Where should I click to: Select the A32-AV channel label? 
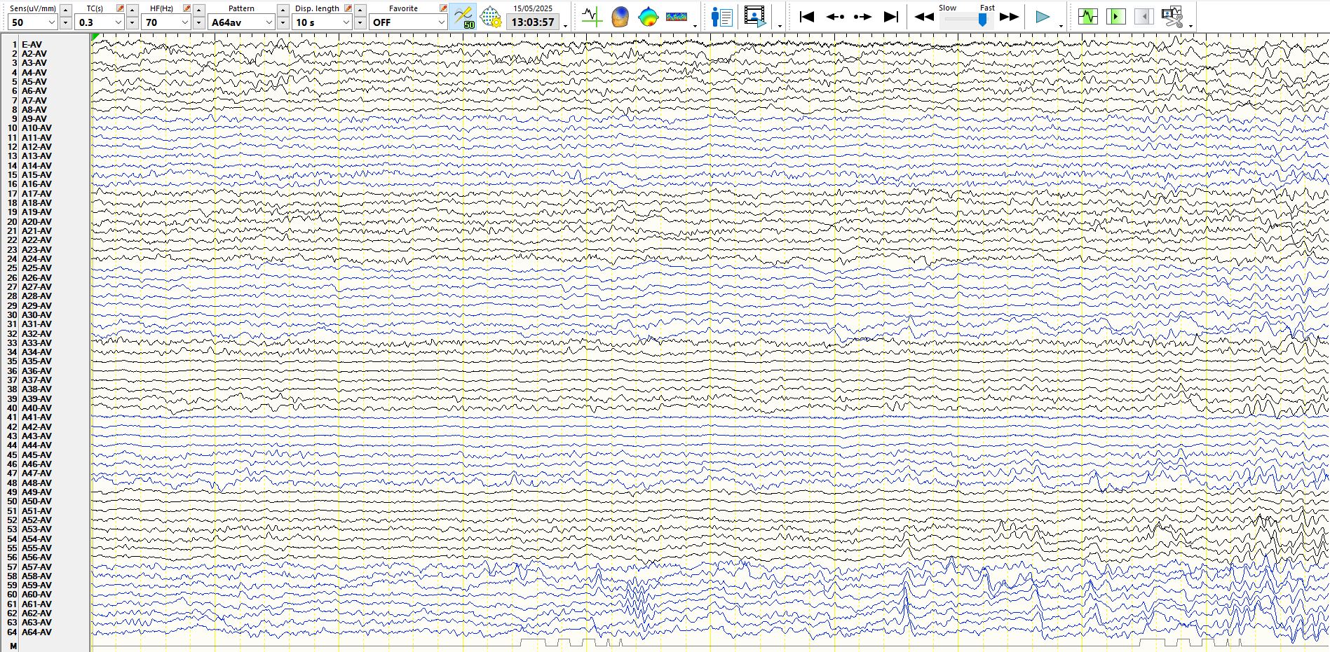36,334
